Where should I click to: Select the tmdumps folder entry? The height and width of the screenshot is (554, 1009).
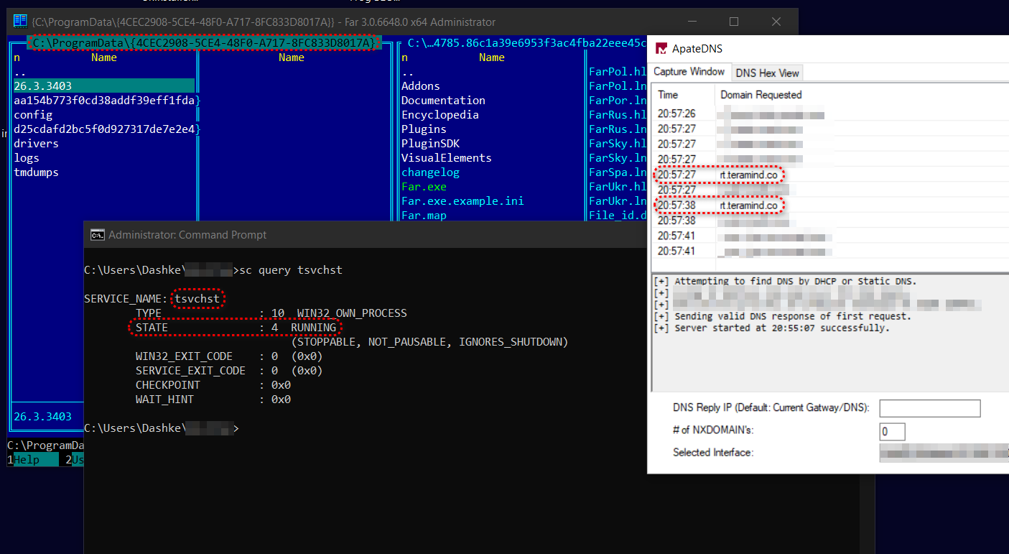tap(36, 172)
